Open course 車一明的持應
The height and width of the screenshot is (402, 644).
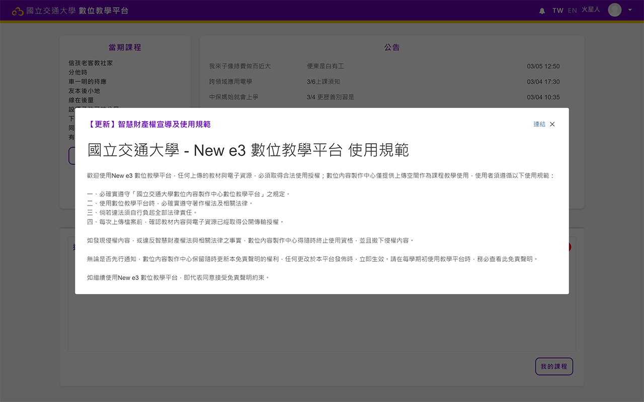(88, 81)
